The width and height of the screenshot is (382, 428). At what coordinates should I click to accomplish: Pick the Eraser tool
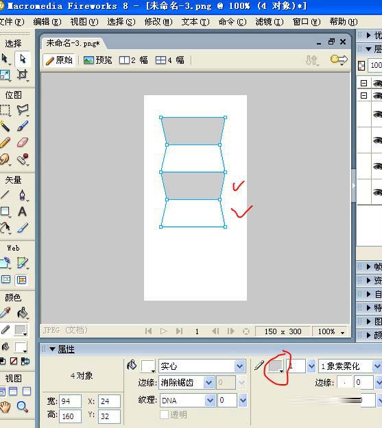click(22, 142)
